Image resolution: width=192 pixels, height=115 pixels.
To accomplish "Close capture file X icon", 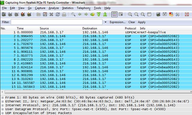I will 51,14.
